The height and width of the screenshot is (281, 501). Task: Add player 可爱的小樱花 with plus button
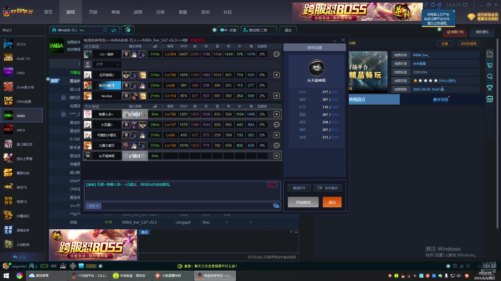(276, 135)
